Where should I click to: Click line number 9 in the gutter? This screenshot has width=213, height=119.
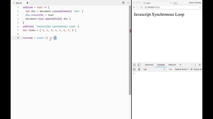tap(18, 38)
